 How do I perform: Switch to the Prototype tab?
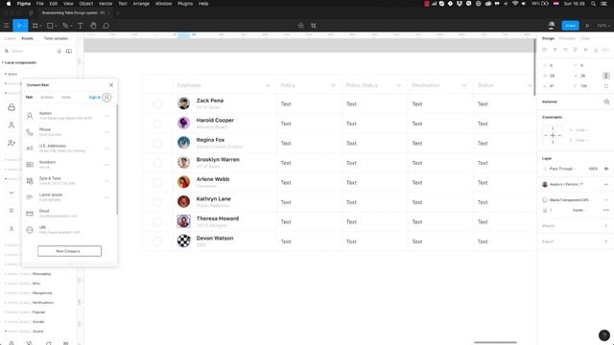point(567,38)
